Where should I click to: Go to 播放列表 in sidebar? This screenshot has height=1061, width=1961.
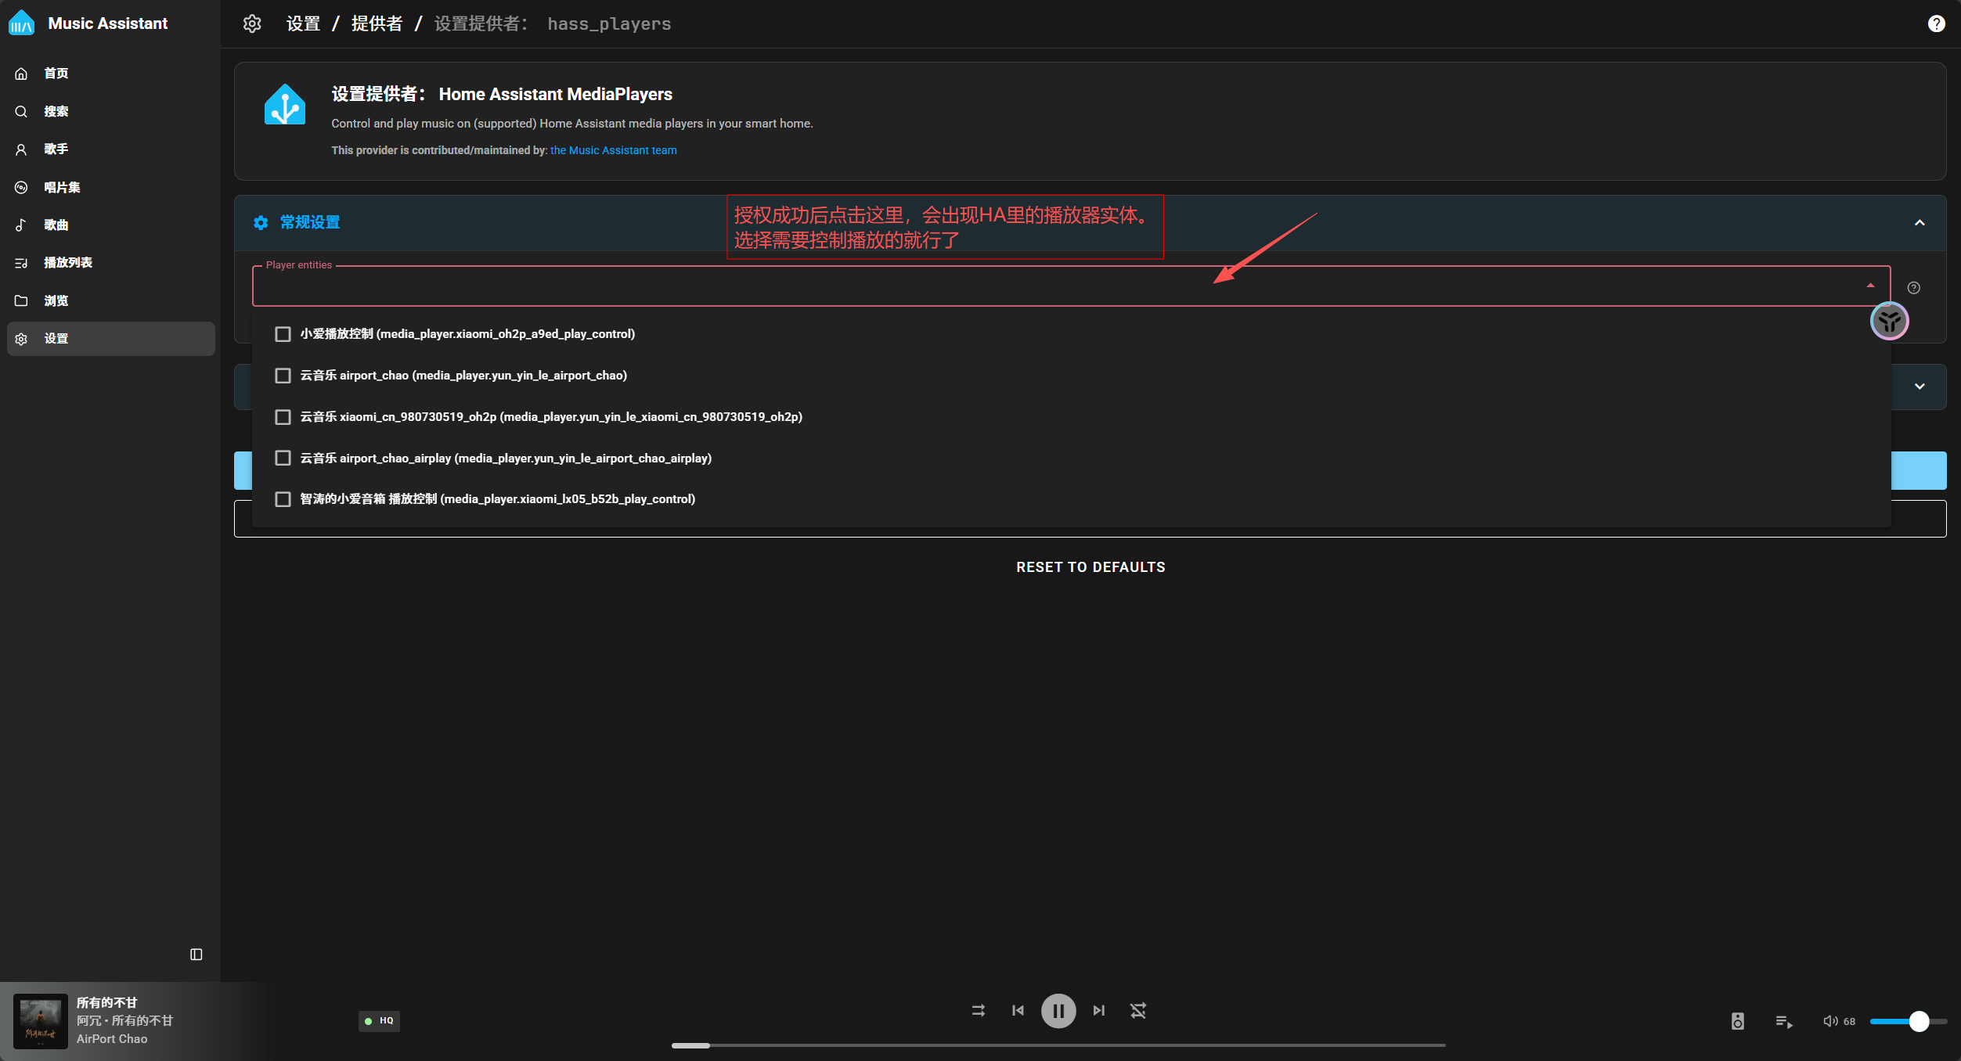pyautogui.click(x=68, y=262)
